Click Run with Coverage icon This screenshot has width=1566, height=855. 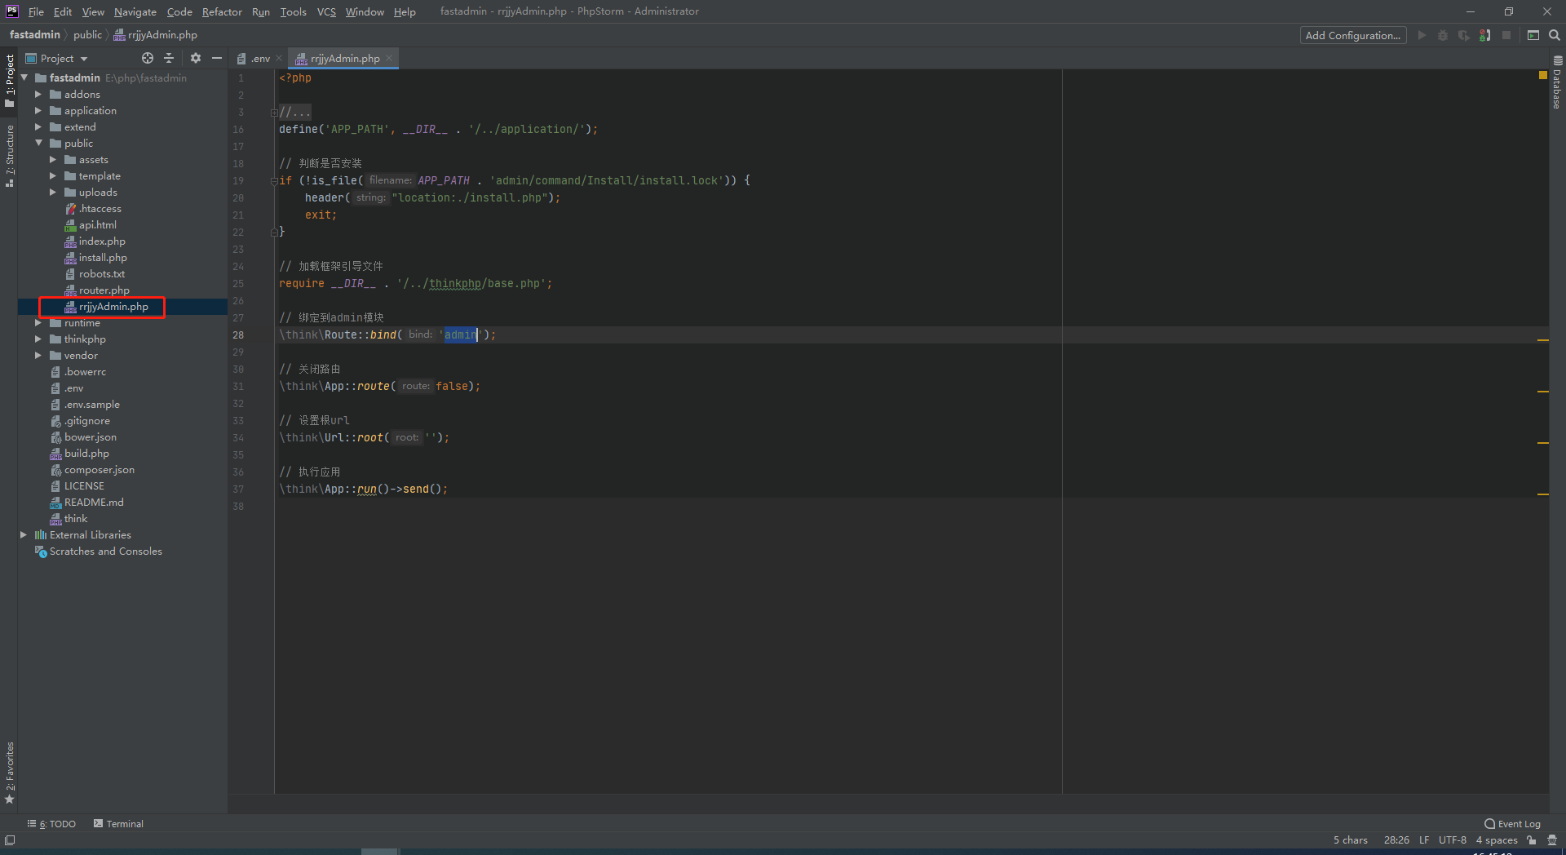[1464, 35]
